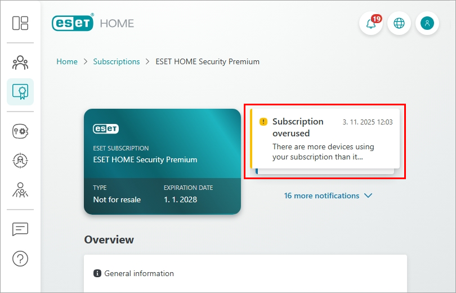Select the Subscriptions certificate sidebar icon
This screenshot has height=293, width=456.
click(20, 91)
